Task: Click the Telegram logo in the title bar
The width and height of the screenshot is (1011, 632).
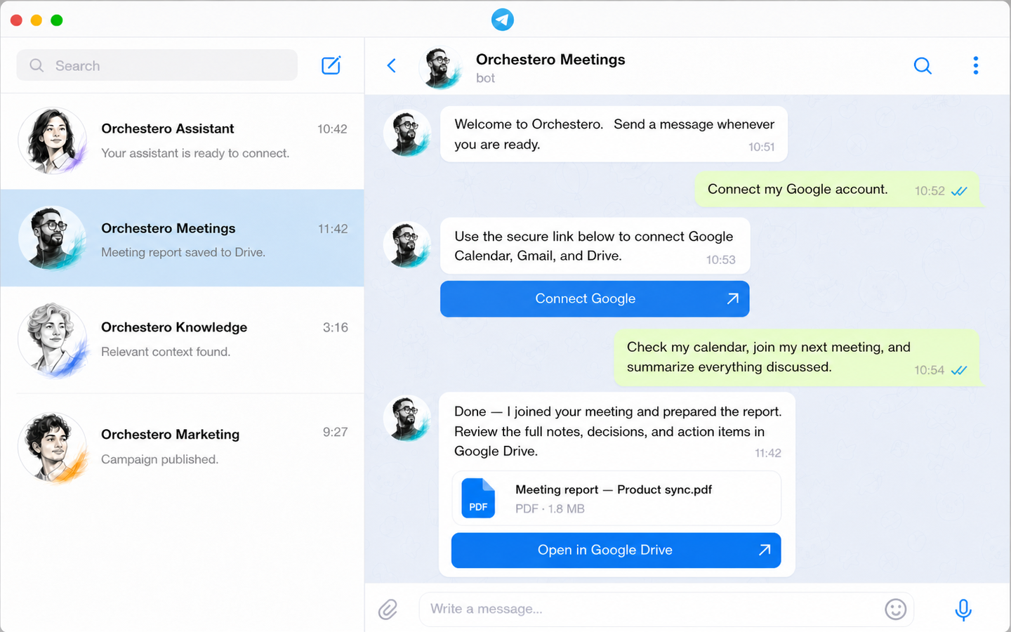Action: pos(503,20)
